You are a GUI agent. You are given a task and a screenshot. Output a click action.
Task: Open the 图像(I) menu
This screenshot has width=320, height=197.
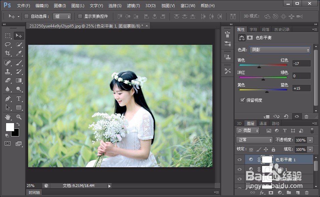pos(60,6)
